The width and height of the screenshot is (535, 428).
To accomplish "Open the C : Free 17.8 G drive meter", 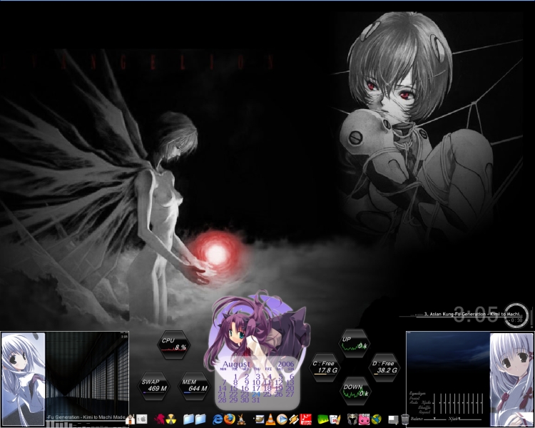I will [325, 367].
